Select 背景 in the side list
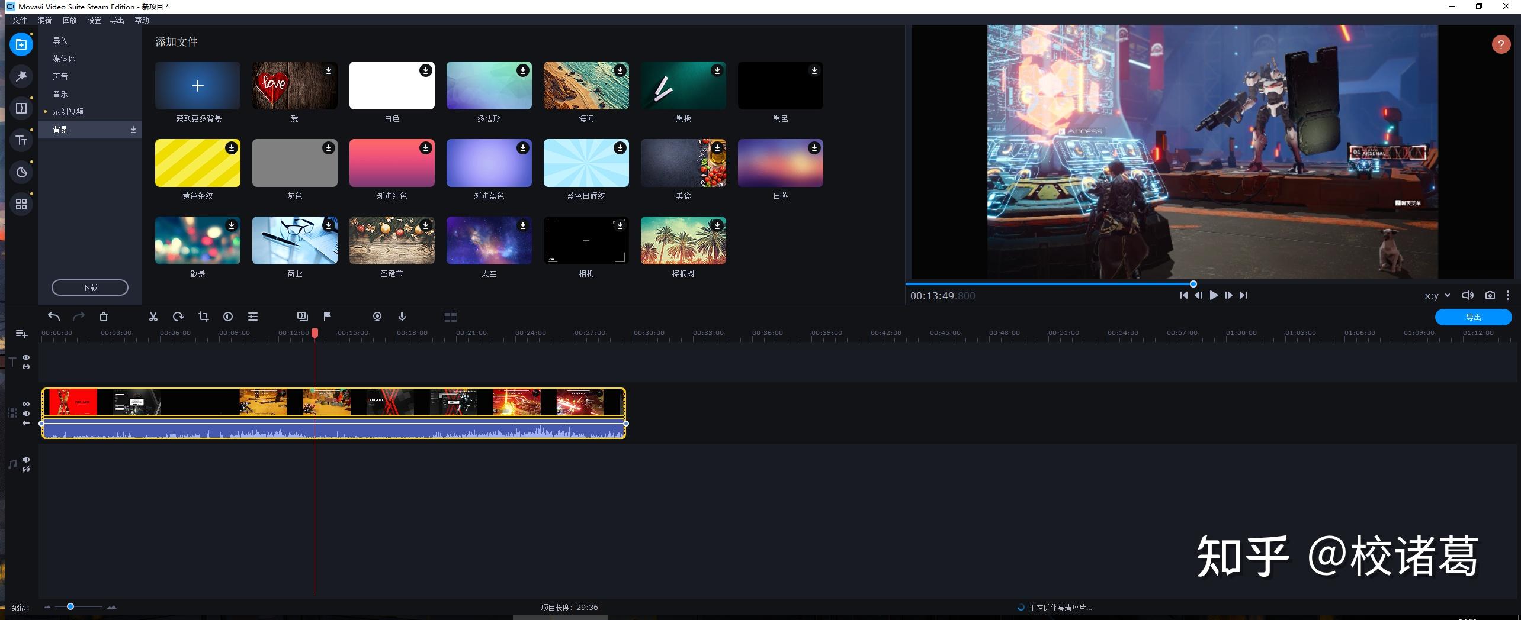The image size is (1521, 620). [90, 130]
